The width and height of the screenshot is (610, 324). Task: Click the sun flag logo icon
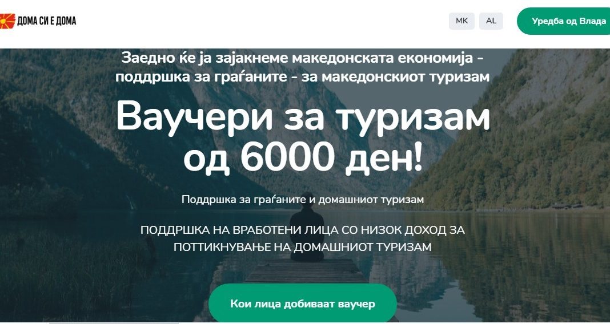pyautogui.click(x=7, y=21)
